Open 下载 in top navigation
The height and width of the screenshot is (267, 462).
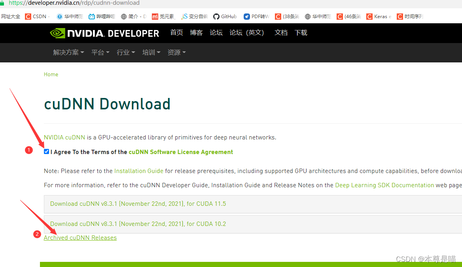(301, 33)
